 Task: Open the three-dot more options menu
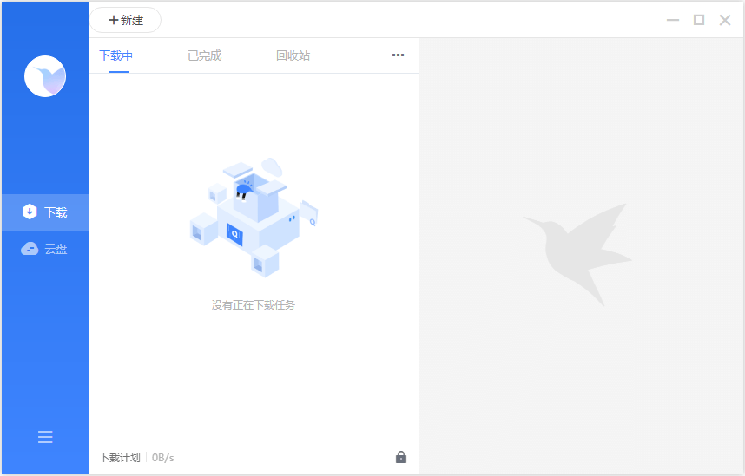[398, 55]
